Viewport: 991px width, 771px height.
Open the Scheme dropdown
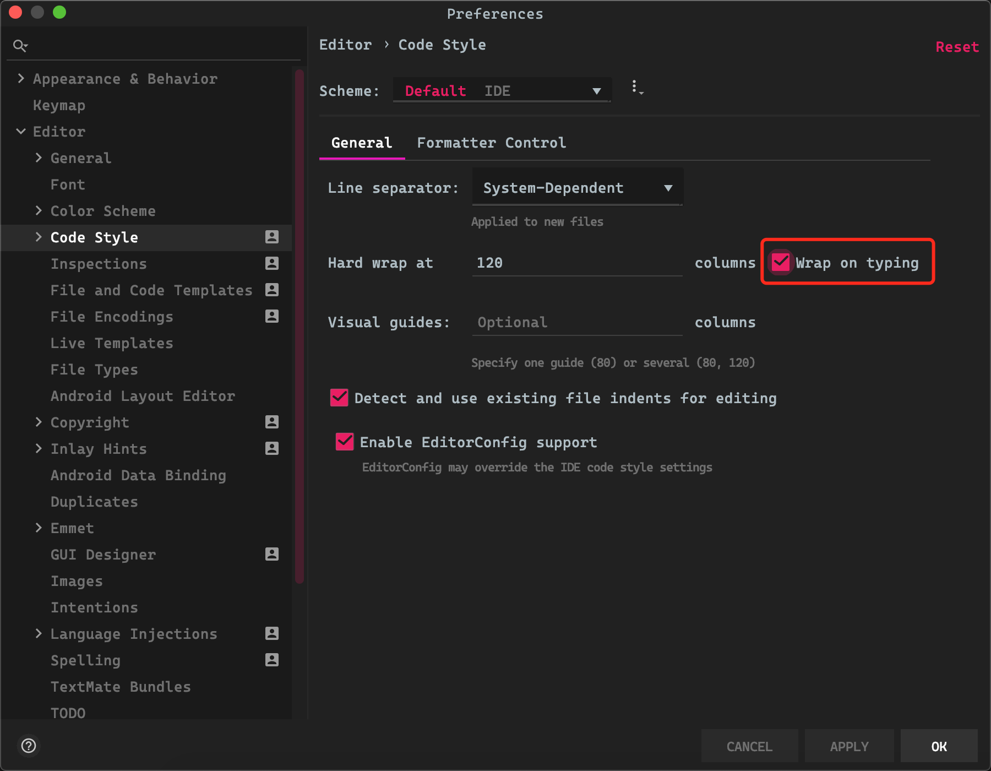point(502,91)
